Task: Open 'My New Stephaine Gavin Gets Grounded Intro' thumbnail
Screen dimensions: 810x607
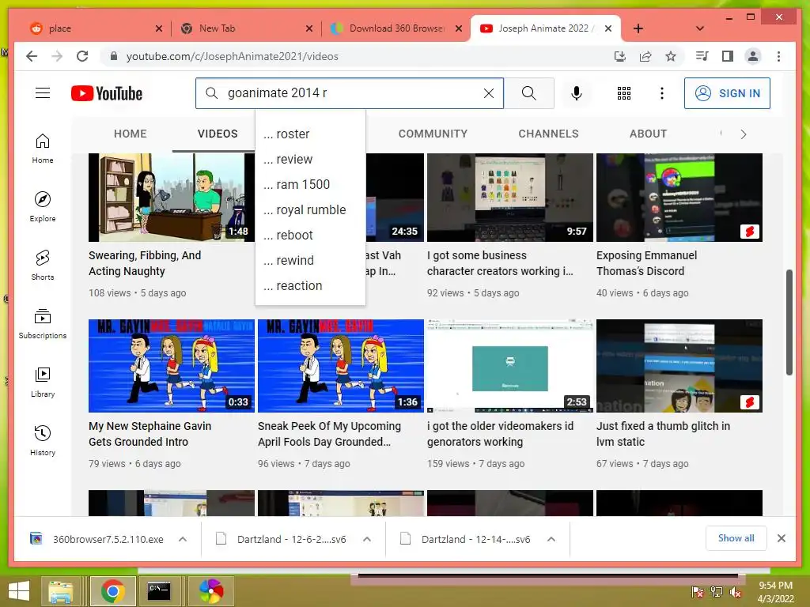Action: [172, 365]
